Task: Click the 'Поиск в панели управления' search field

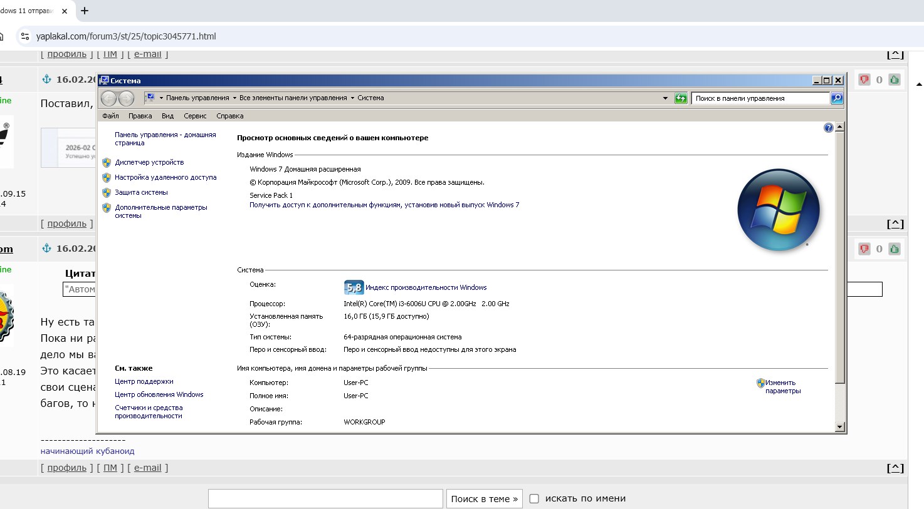Action: pos(761,98)
